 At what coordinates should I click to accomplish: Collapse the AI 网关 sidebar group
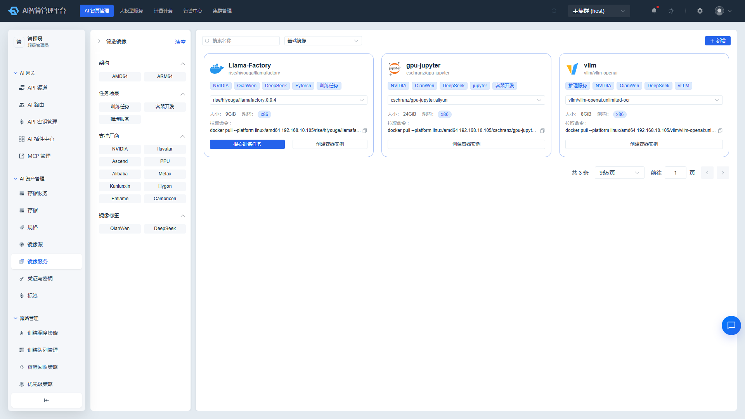pyautogui.click(x=16, y=73)
